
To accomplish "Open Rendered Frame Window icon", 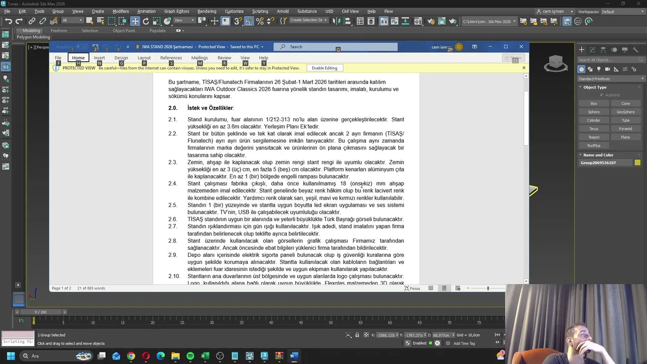I will click(x=442, y=21).
